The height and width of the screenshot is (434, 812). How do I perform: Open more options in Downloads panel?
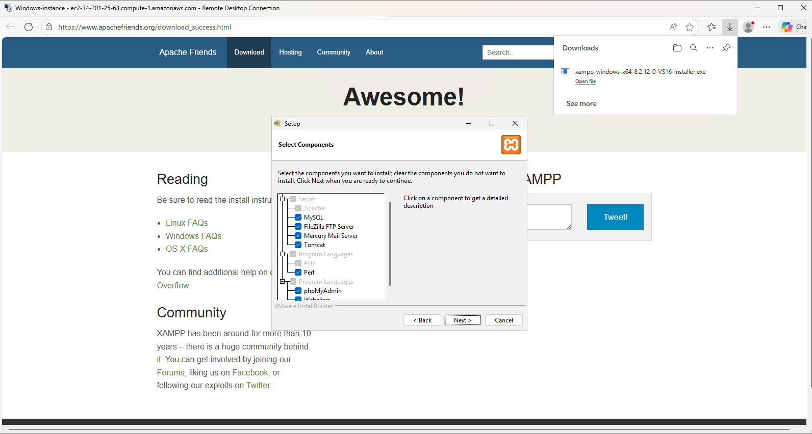coord(710,48)
